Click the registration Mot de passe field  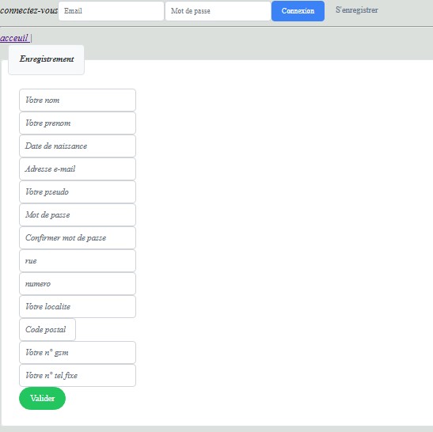[x=78, y=214]
